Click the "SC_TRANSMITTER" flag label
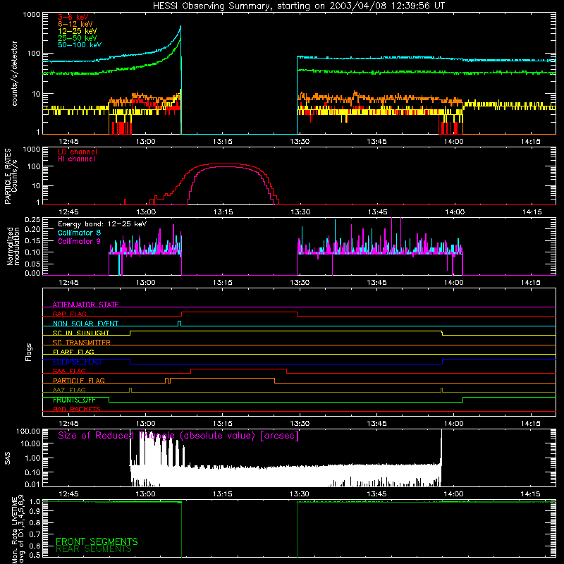564x564 pixels. coord(82,343)
